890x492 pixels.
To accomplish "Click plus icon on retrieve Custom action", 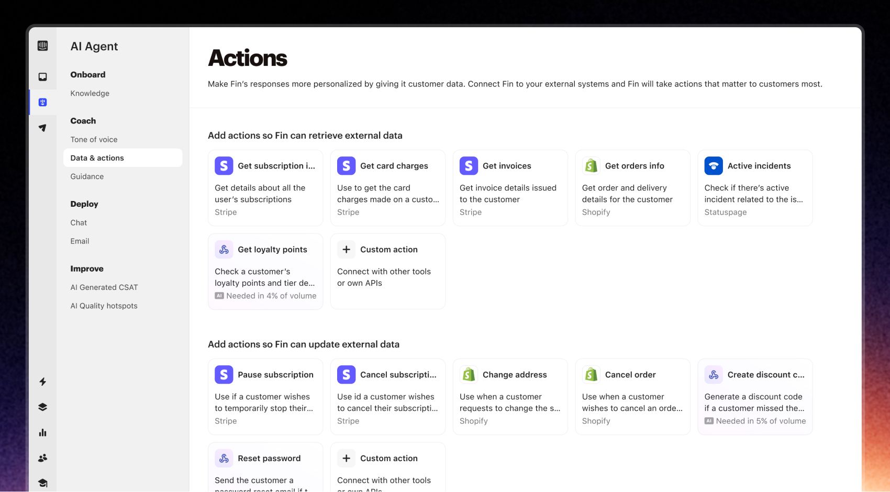I will click(x=346, y=250).
